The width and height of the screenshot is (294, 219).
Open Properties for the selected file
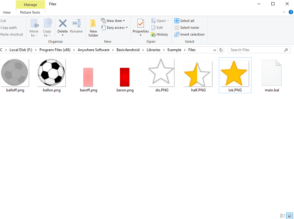pos(141,24)
